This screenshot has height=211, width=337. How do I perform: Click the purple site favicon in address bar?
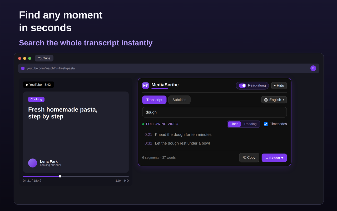tap(23, 68)
